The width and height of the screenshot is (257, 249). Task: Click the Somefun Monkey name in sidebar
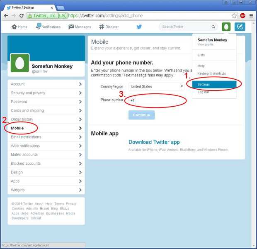tap(52, 66)
